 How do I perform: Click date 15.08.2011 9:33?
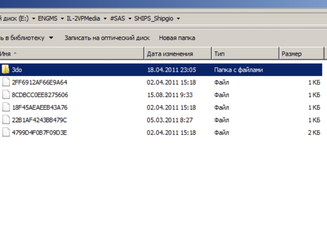point(170,95)
